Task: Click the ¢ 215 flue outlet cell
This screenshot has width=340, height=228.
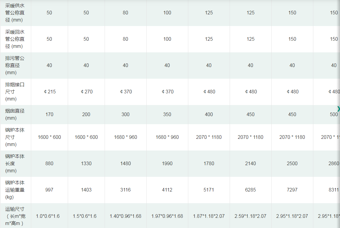Action: pyautogui.click(x=49, y=92)
